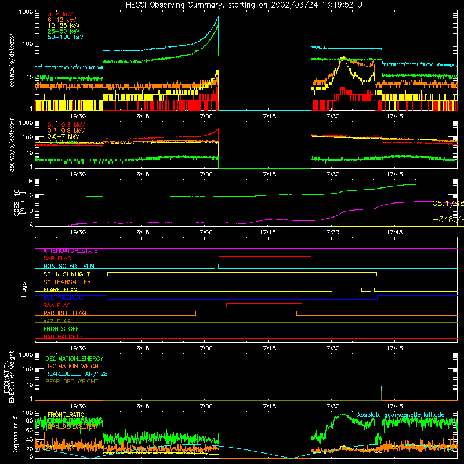Image resolution: width=464 pixels, height=464 pixels.
Task: Click the M class tick label on GOES axis
Action: [x=31, y=181]
